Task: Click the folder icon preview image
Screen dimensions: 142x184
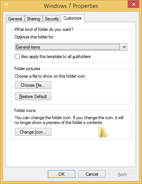Action: click(x=103, y=132)
